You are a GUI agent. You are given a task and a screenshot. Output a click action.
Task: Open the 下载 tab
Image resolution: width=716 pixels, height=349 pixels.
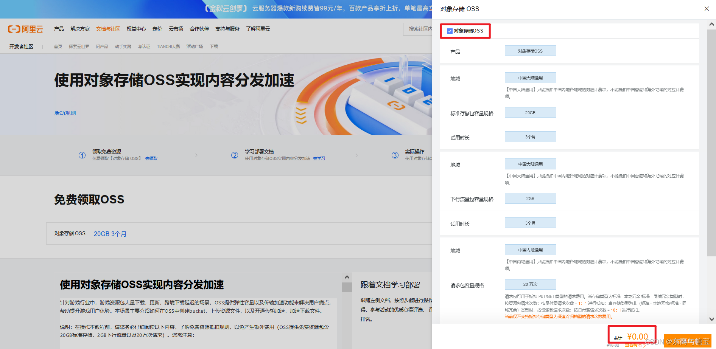(x=214, y=47)
